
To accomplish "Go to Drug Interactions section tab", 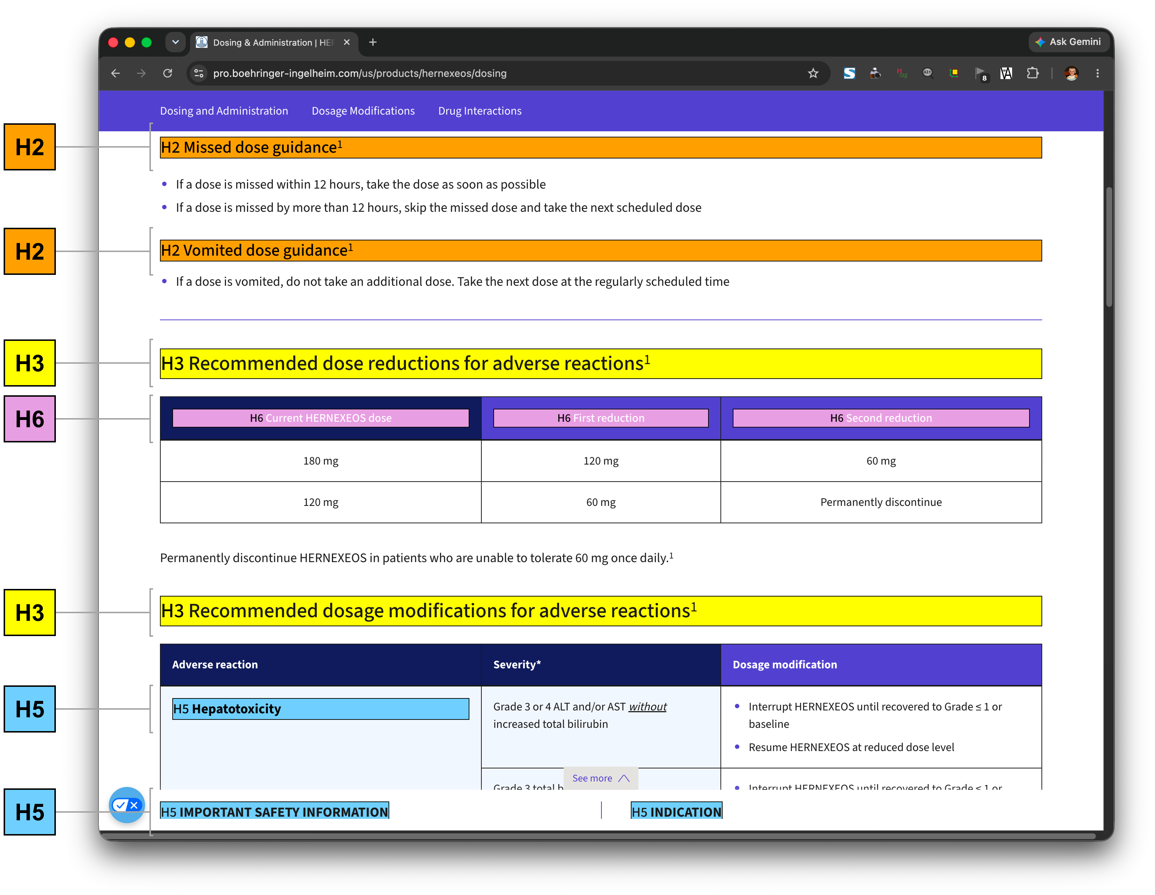I will (x=480, y=111).
